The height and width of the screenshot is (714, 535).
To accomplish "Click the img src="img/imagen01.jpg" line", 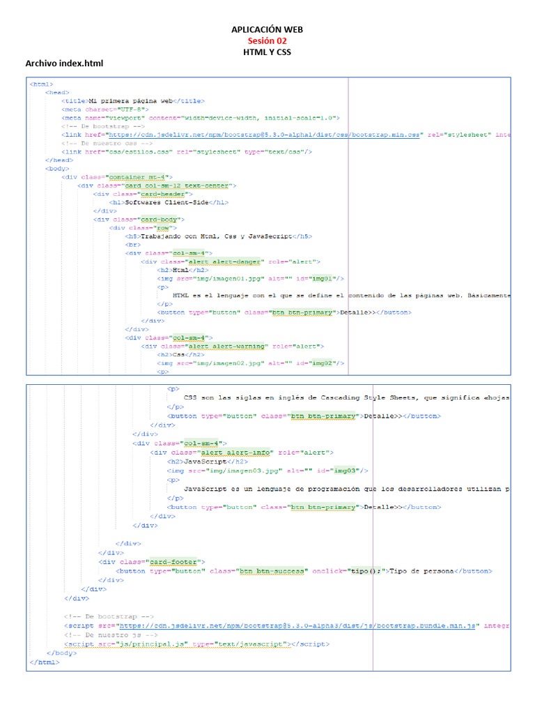I will tap(251, 279).
